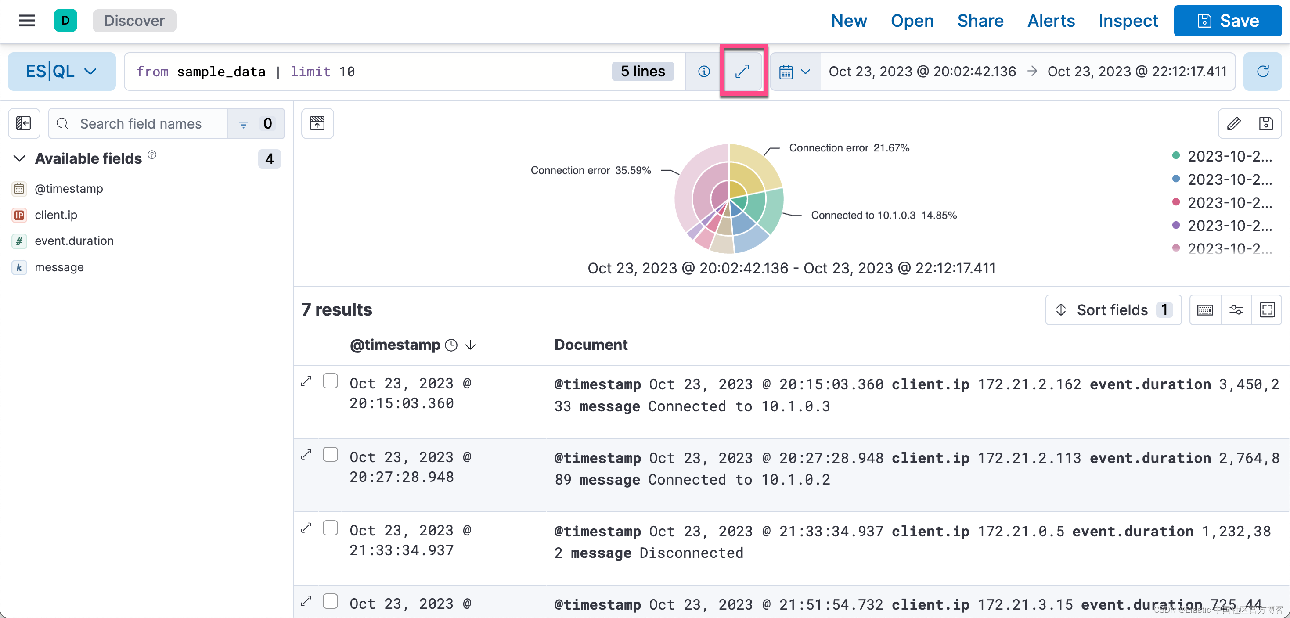The height and width of the screenshot is (618, 1290).
Task: Select the 20:27:28.948 row checkbox
Action: [x=330, y=454]
